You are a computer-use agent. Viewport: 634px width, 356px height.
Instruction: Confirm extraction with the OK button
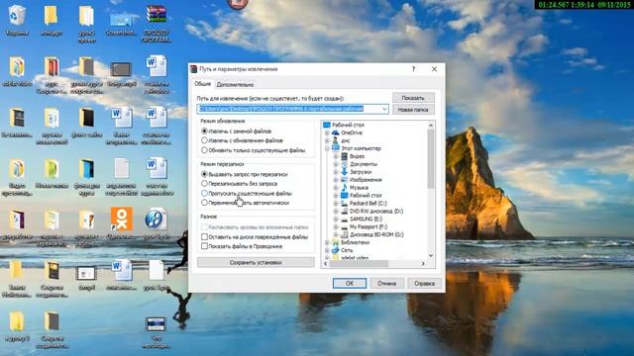(350, 284)
